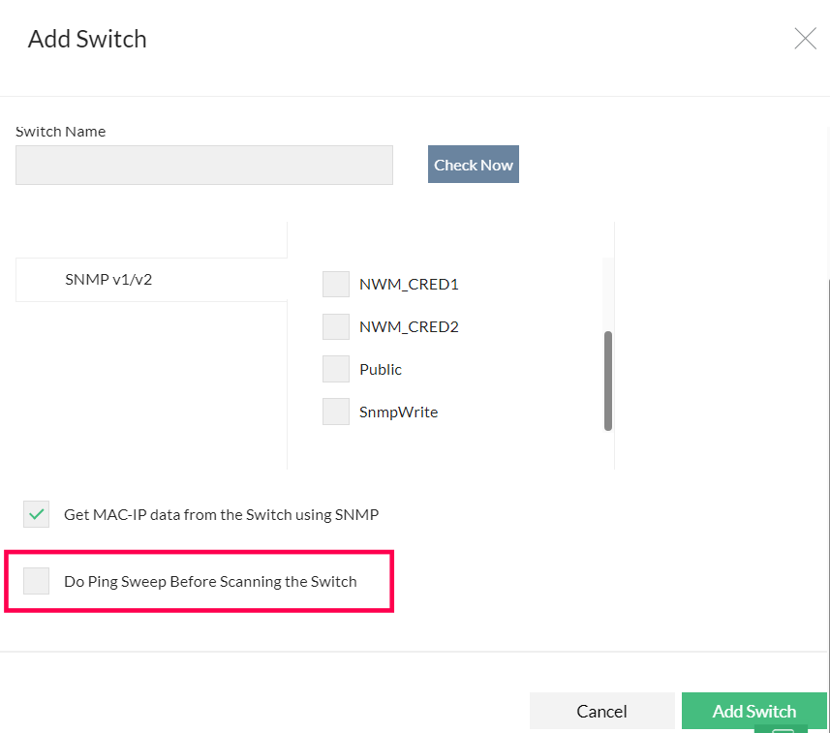Check the Public credential box
Viewport: 830px width, 733px height.
click(336, 369)
